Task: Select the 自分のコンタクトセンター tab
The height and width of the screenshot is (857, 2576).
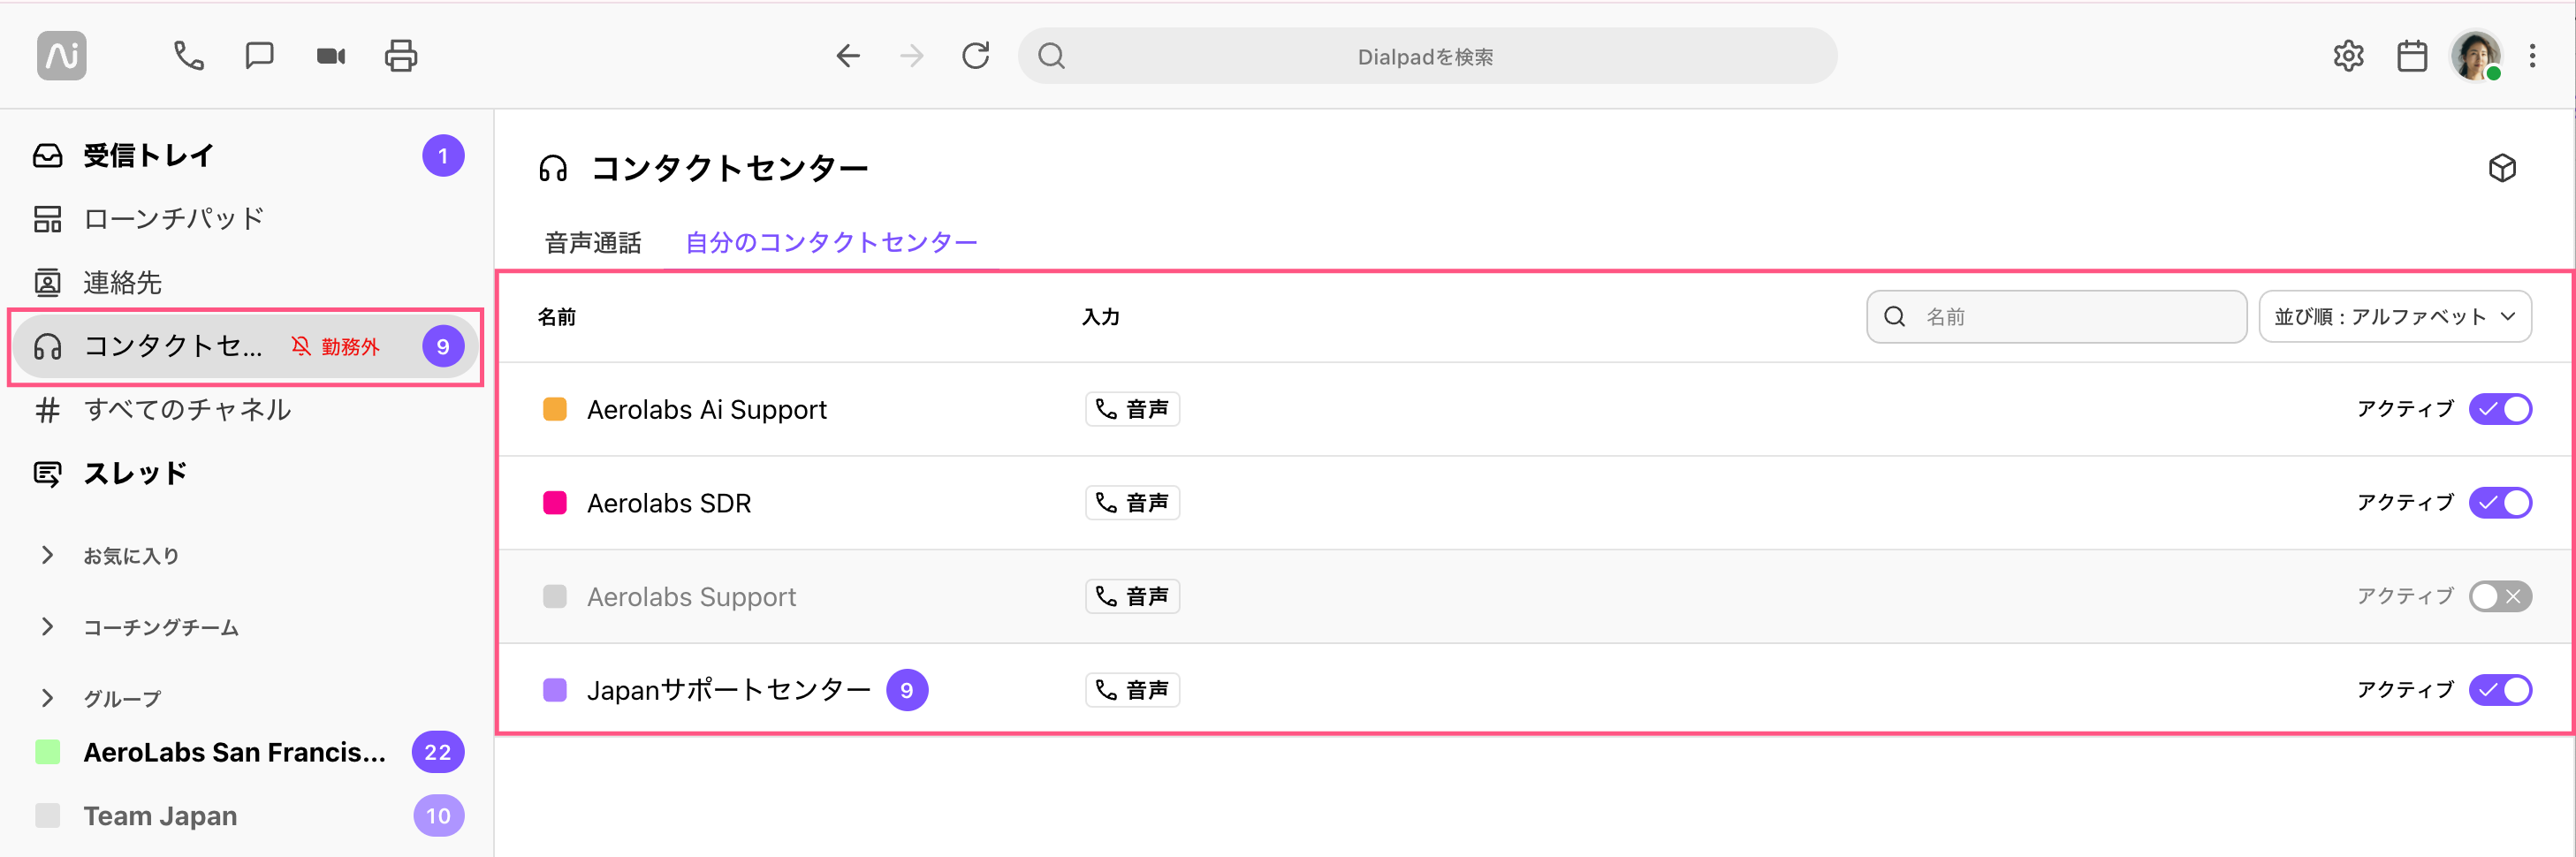Action: [831, 243]
